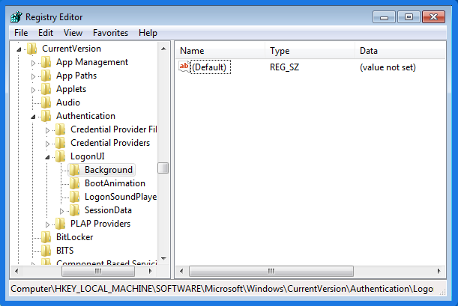458x306 pixels.
Task: Click the tree pane horizontal scroll thumb
Action: point(98,271)
